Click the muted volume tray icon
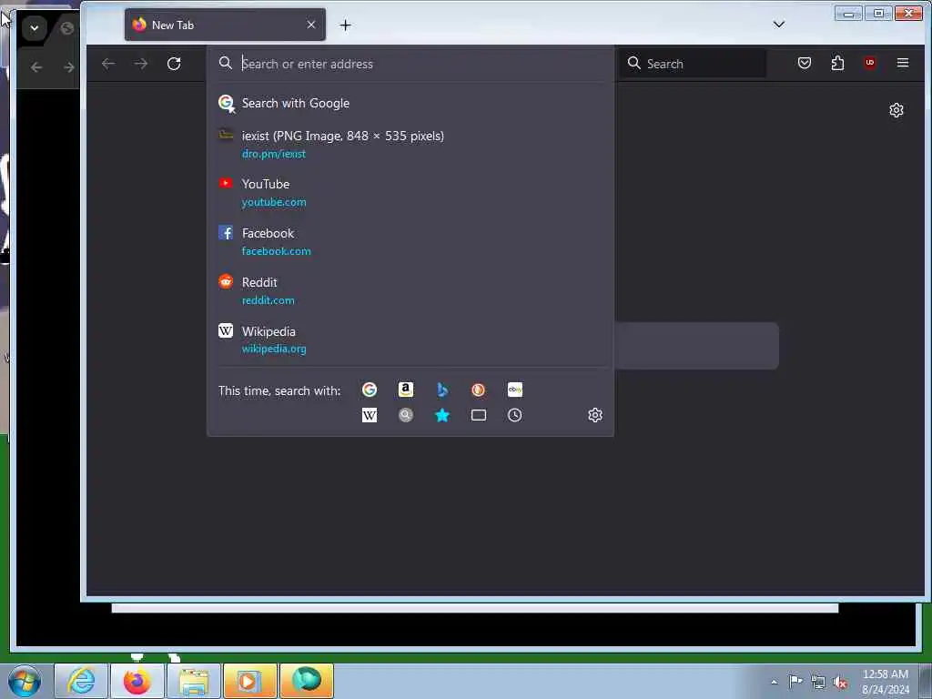932x699 pixels. 840,683
